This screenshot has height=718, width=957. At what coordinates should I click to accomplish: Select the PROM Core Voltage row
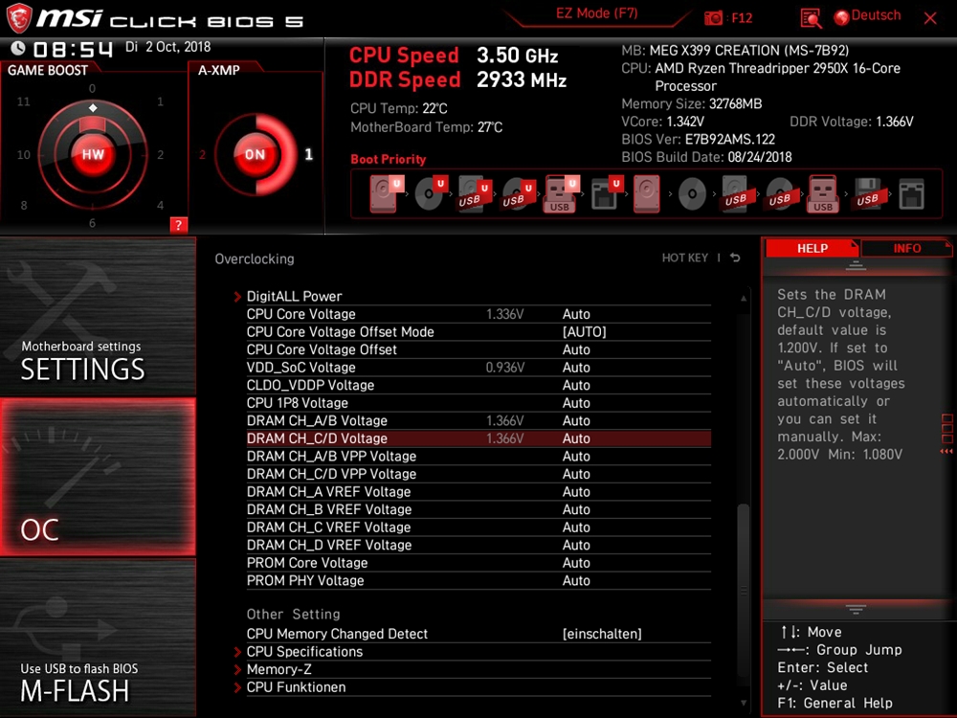pos(478,562)
